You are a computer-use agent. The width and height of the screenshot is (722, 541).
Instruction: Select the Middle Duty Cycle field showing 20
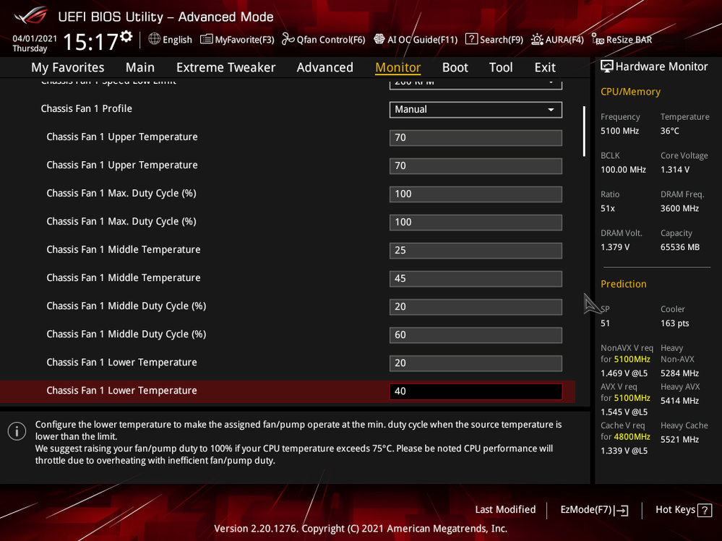(476, 306)
